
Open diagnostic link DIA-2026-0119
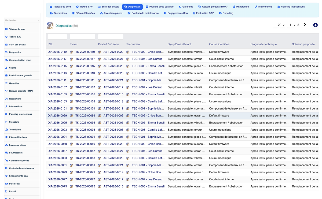click(x=57, y=52)
